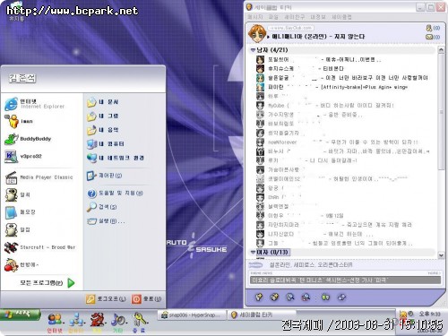The height and width of the screenshot is (336, 448).
Task: Open the boxing-glove character program
Action: point(22,264)
